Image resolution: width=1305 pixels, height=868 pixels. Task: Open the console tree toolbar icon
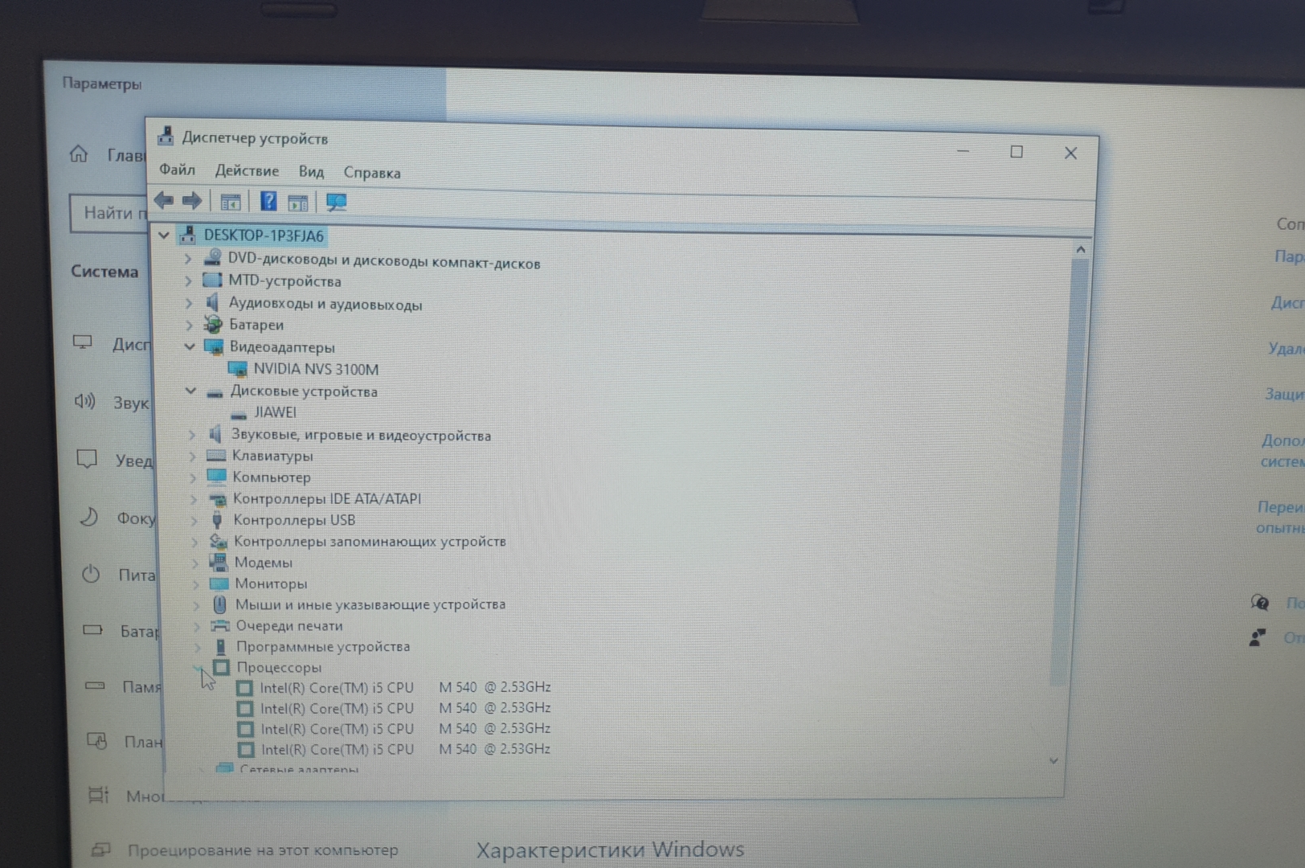pyautogui.click(x=230, y=202)
